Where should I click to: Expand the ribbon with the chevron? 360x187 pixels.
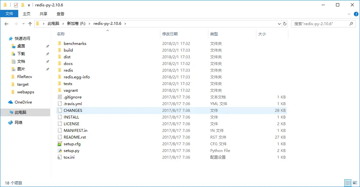click(x=349, y=14)
